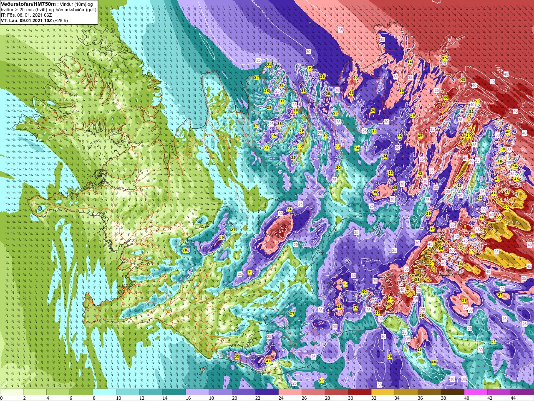Pick the 16–18 lavender scale swatch
The height and width of the screenshot is (401, 534).
tap(197, 392)
